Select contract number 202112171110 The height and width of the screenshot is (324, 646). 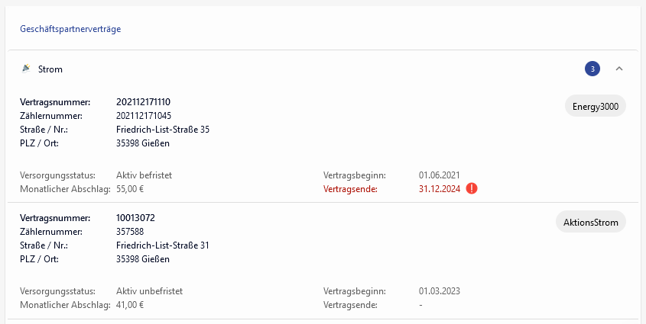[144, 102]
